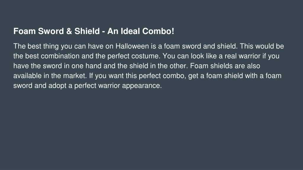
Task: Select the word 'market.' in the paragraph
Action: pos(75,76)
